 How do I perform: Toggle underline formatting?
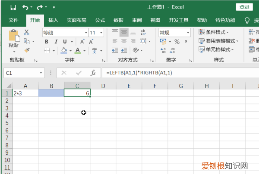[x=65, y=42]
